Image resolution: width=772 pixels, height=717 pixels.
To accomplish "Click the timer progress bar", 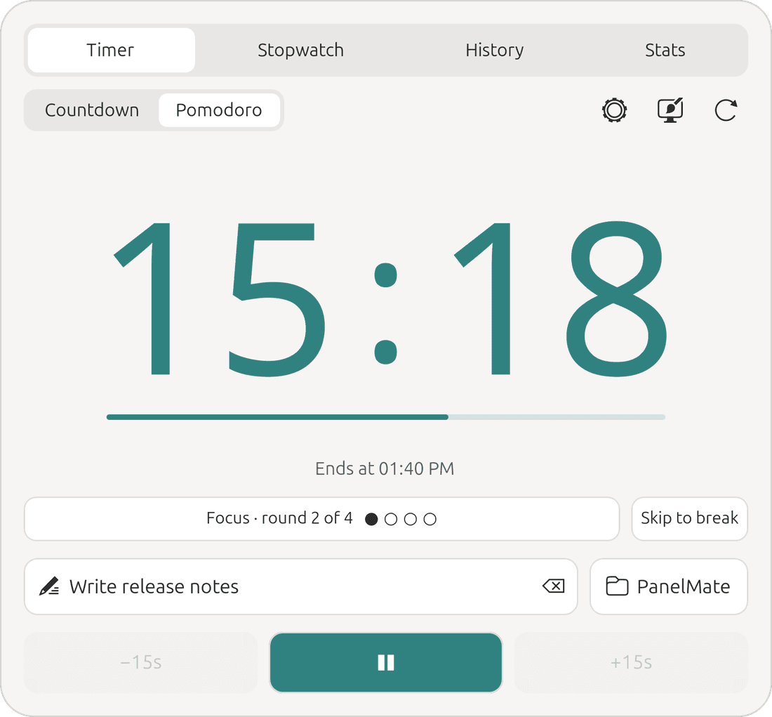I will click(x=385, y=417).
